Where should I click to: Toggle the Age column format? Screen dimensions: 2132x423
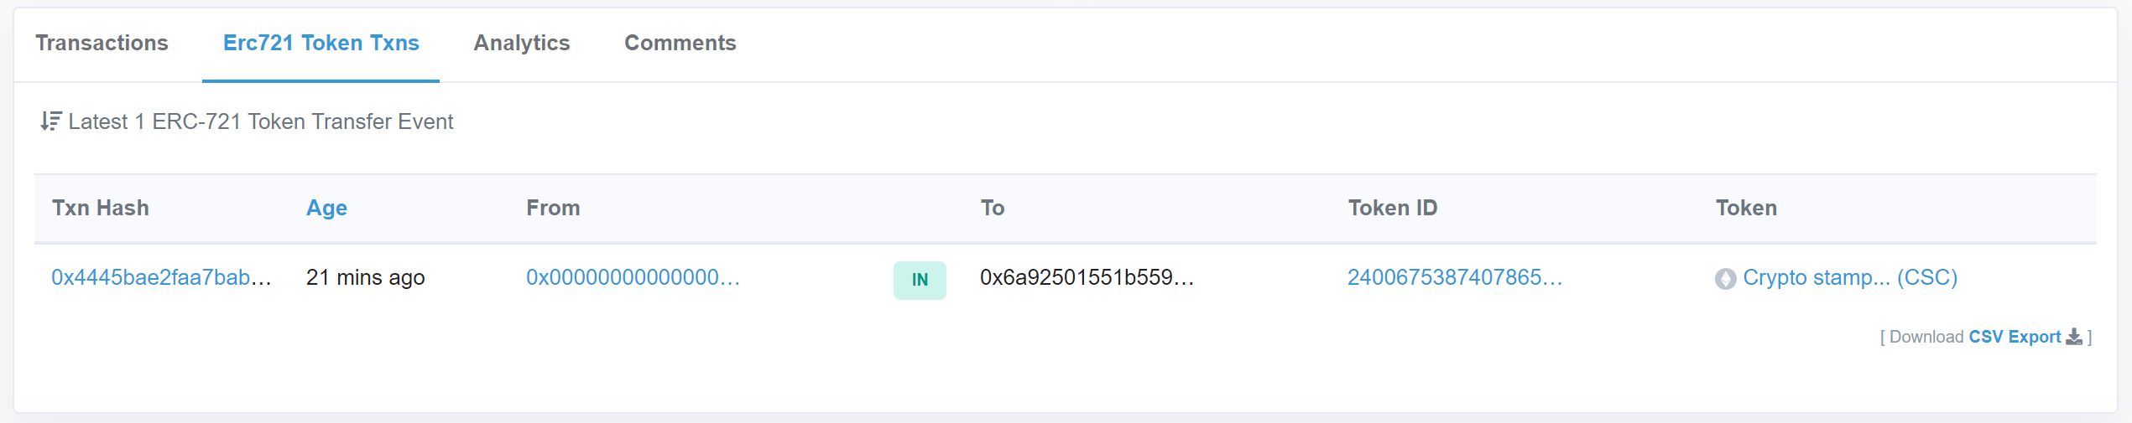tap(326, 208)
